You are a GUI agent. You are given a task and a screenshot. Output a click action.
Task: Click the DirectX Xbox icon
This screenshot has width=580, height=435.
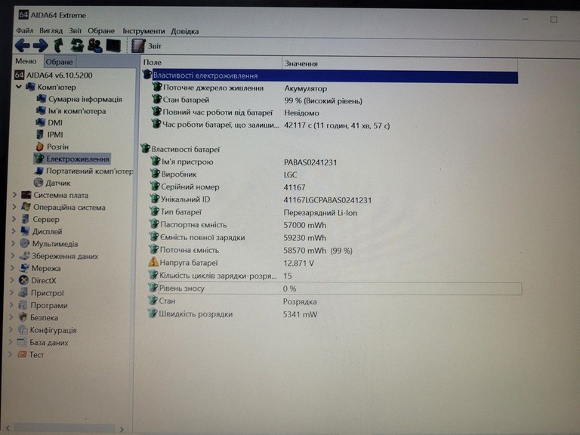[x=23, y=280]
